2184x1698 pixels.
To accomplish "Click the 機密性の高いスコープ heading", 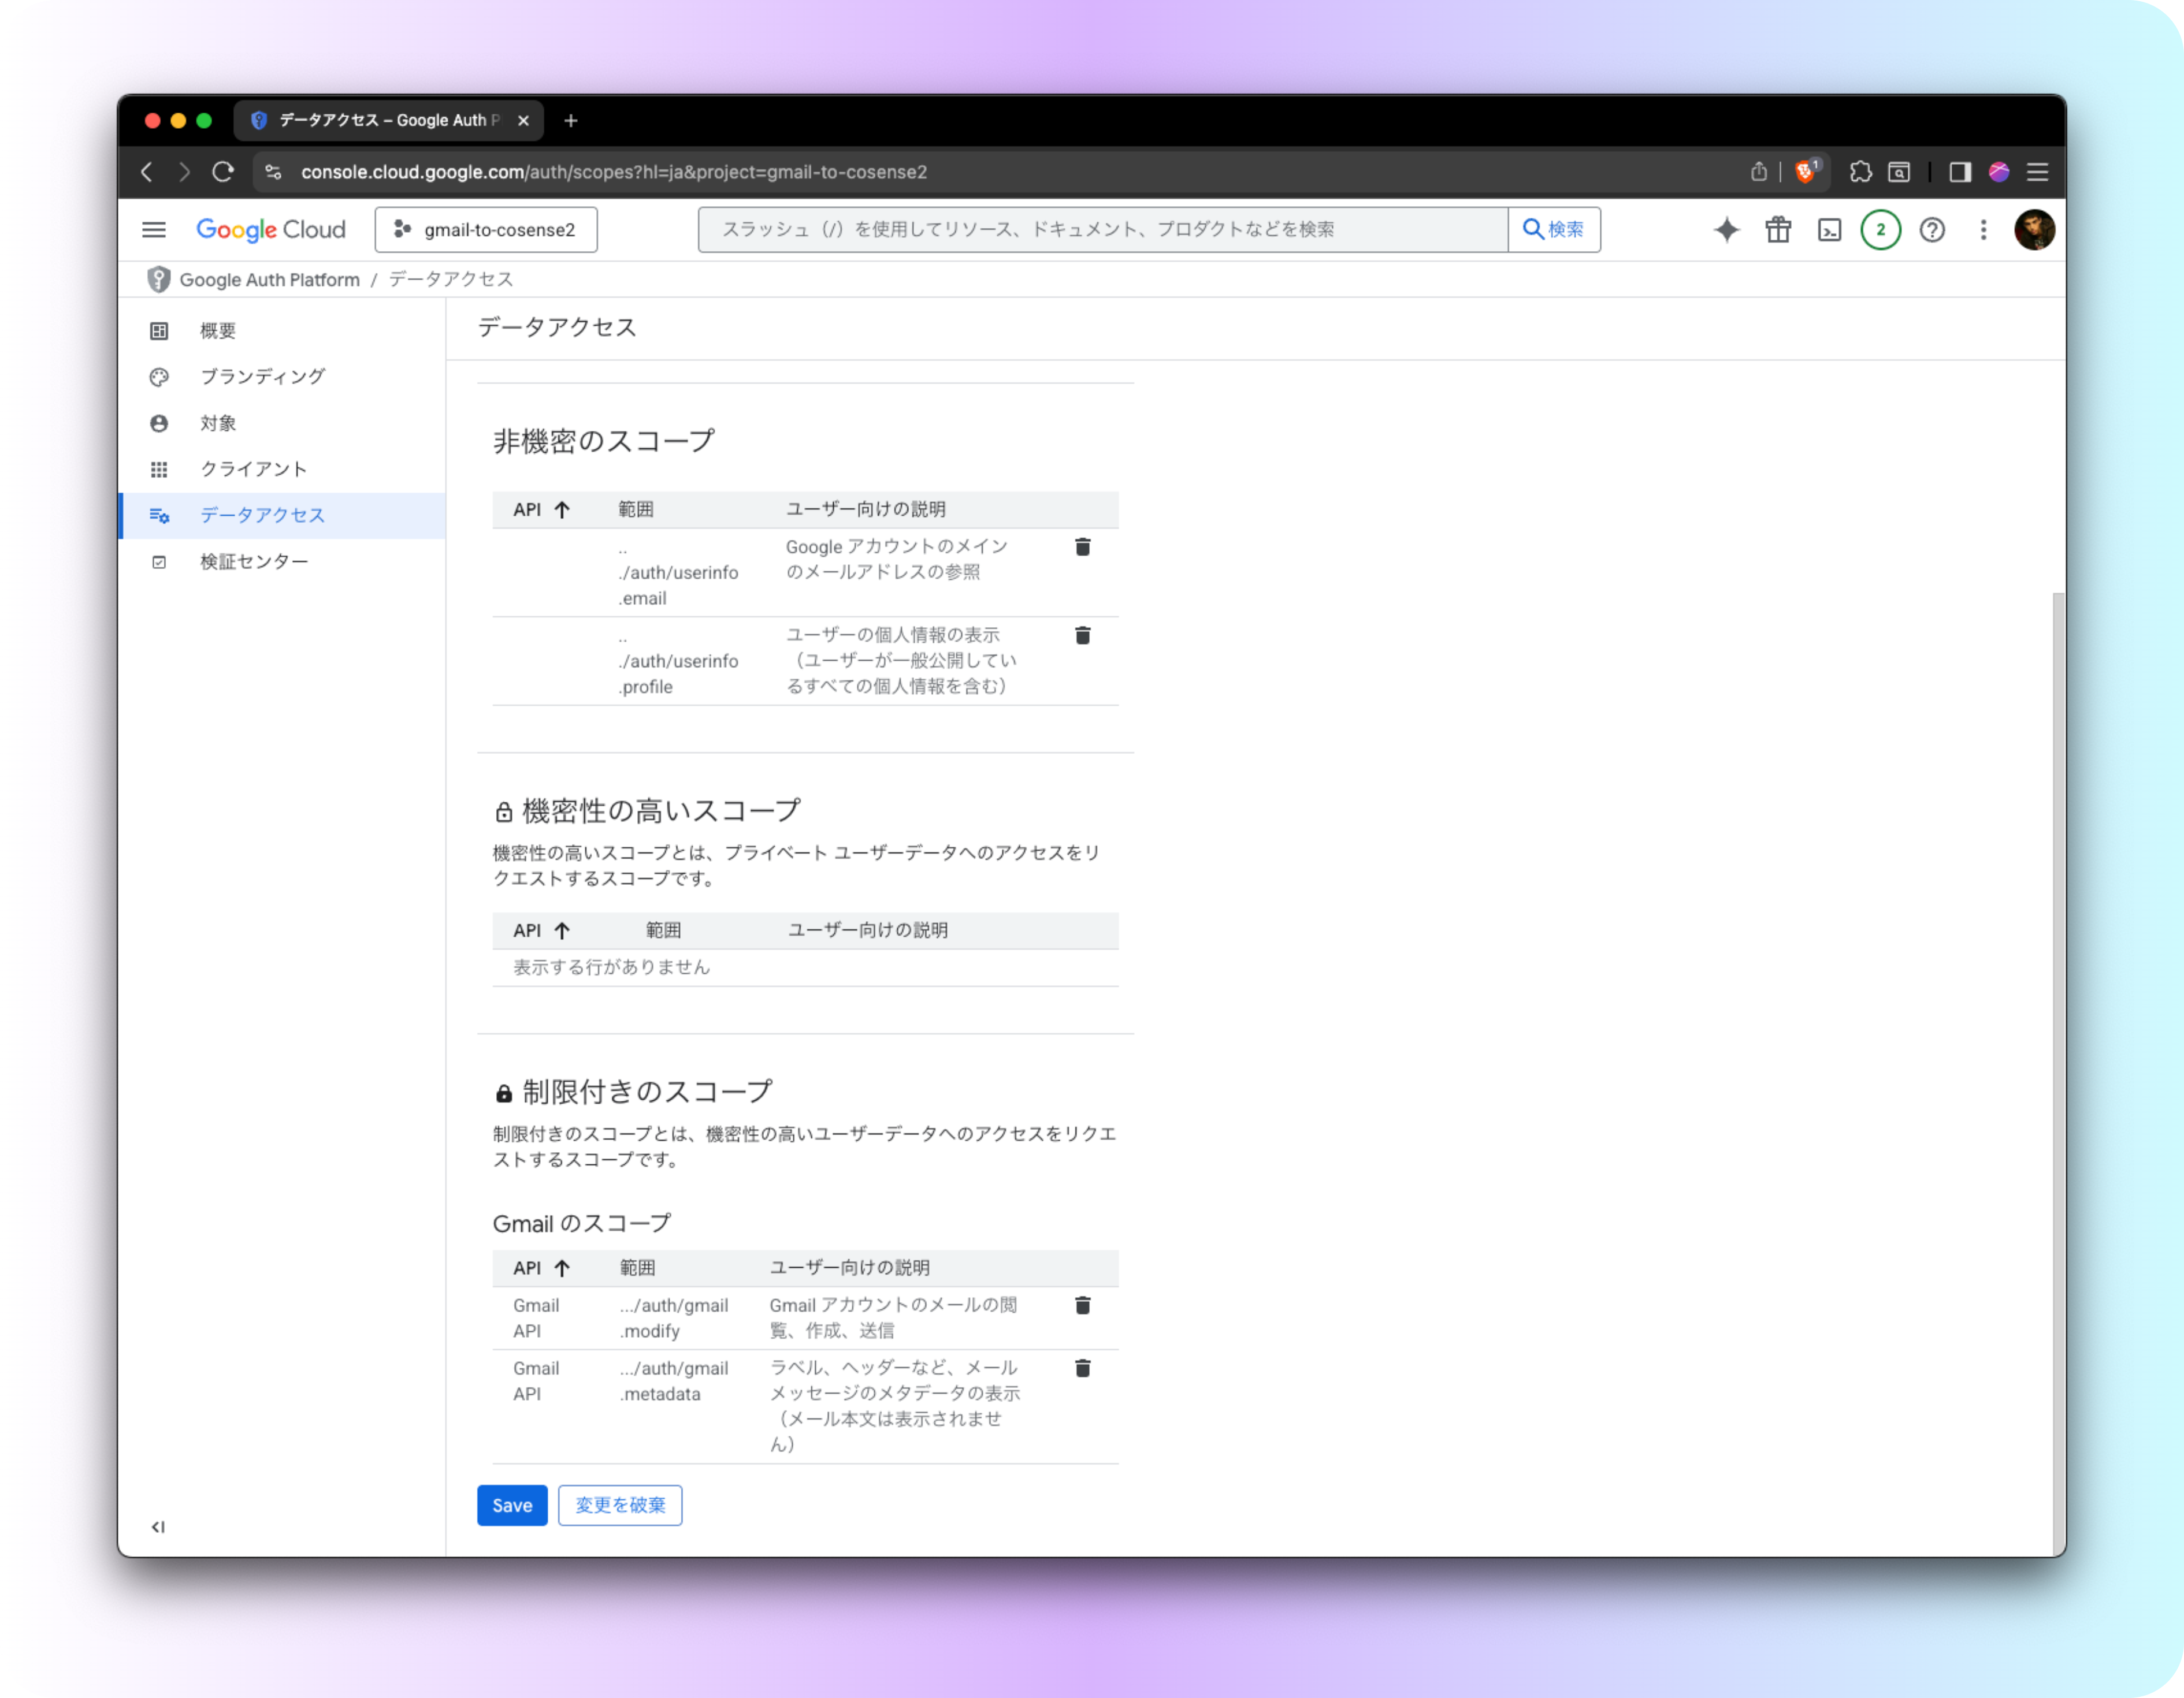I will (x=661, y=811).
